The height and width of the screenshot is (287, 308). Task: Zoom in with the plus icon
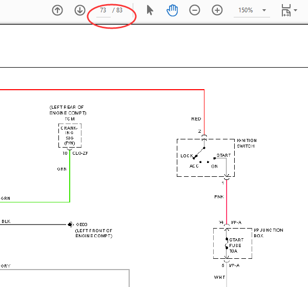coord(217,10)
